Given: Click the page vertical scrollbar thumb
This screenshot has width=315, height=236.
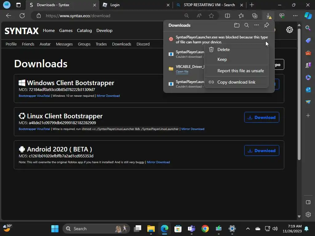Looking at the screenshot, I should click(x=299, y=94).
